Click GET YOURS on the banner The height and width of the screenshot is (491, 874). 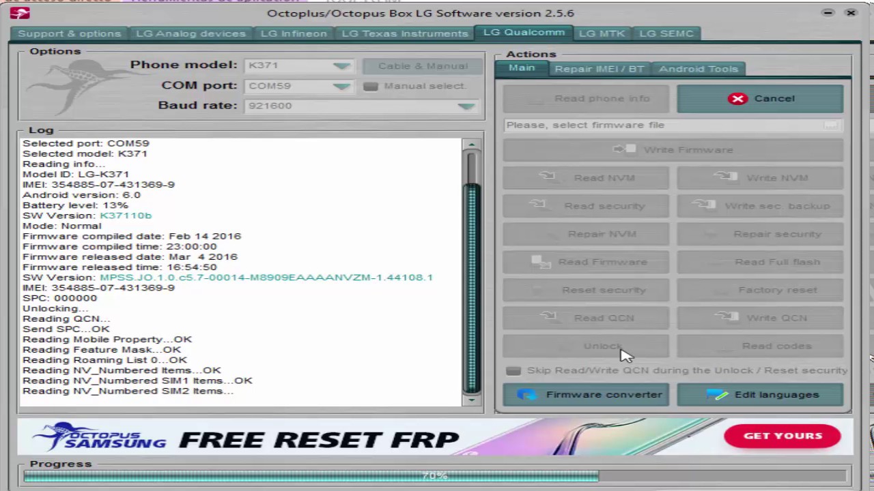tap(783, 436)
